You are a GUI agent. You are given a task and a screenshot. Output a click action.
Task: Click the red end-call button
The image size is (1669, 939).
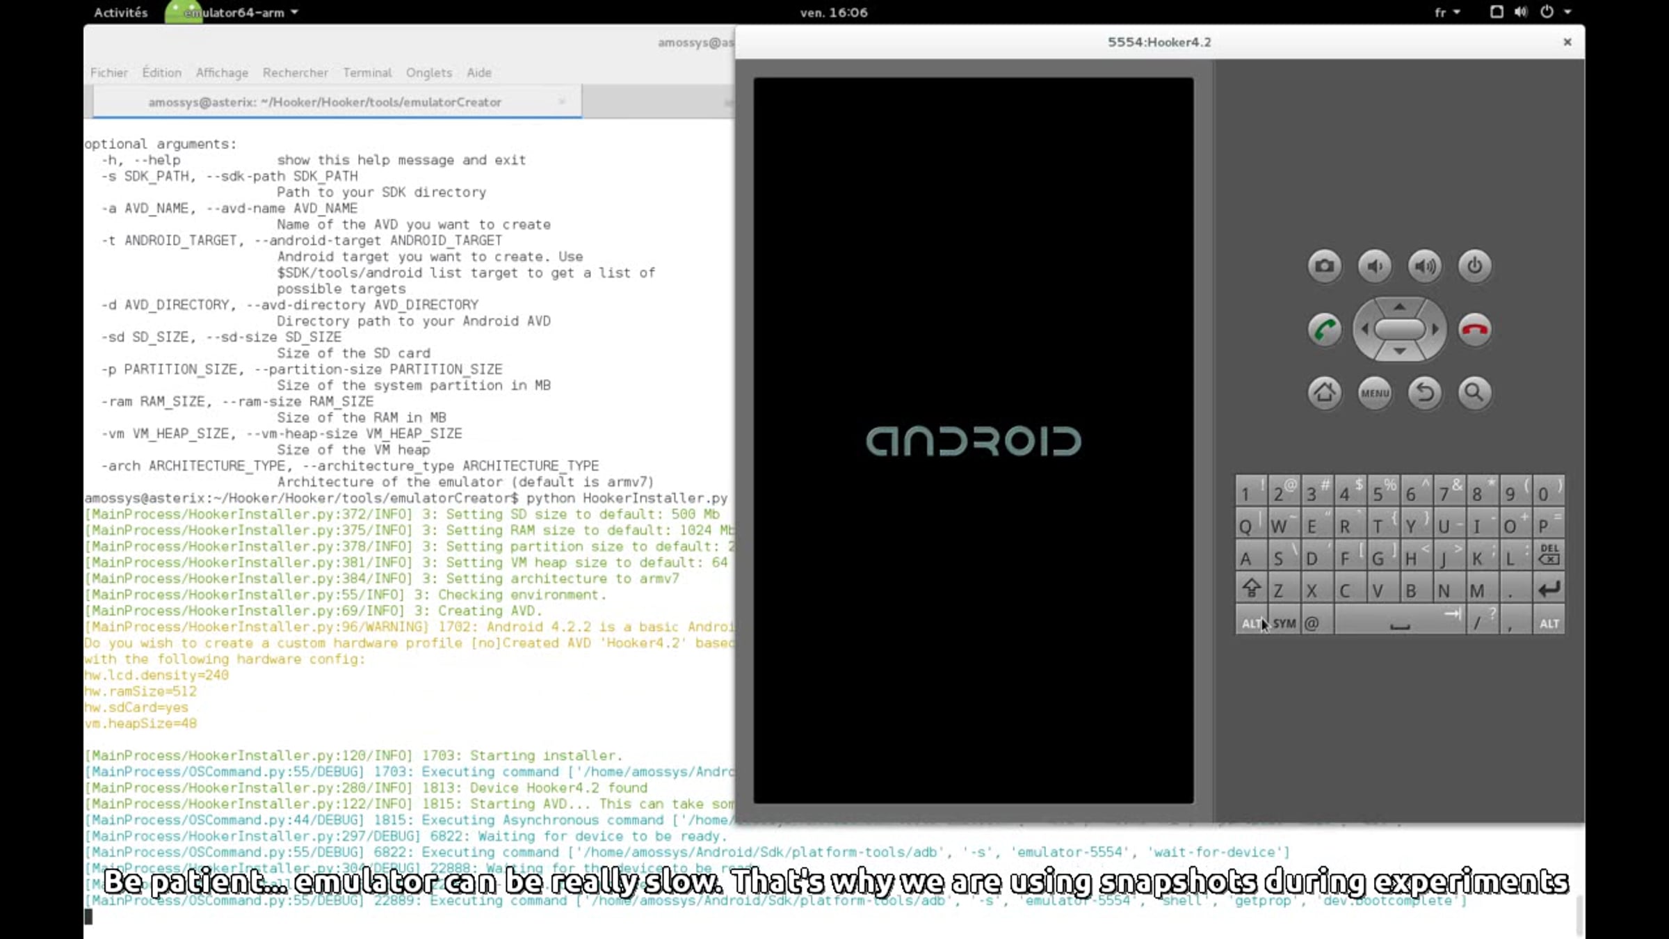tap(1474, 330)
